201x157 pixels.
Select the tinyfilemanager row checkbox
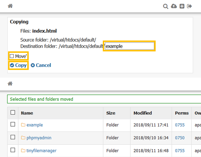click(x=13, y=150)
